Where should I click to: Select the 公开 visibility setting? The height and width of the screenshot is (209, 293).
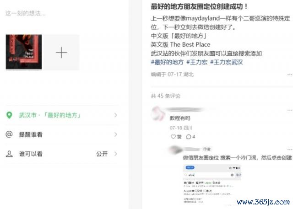102,154
